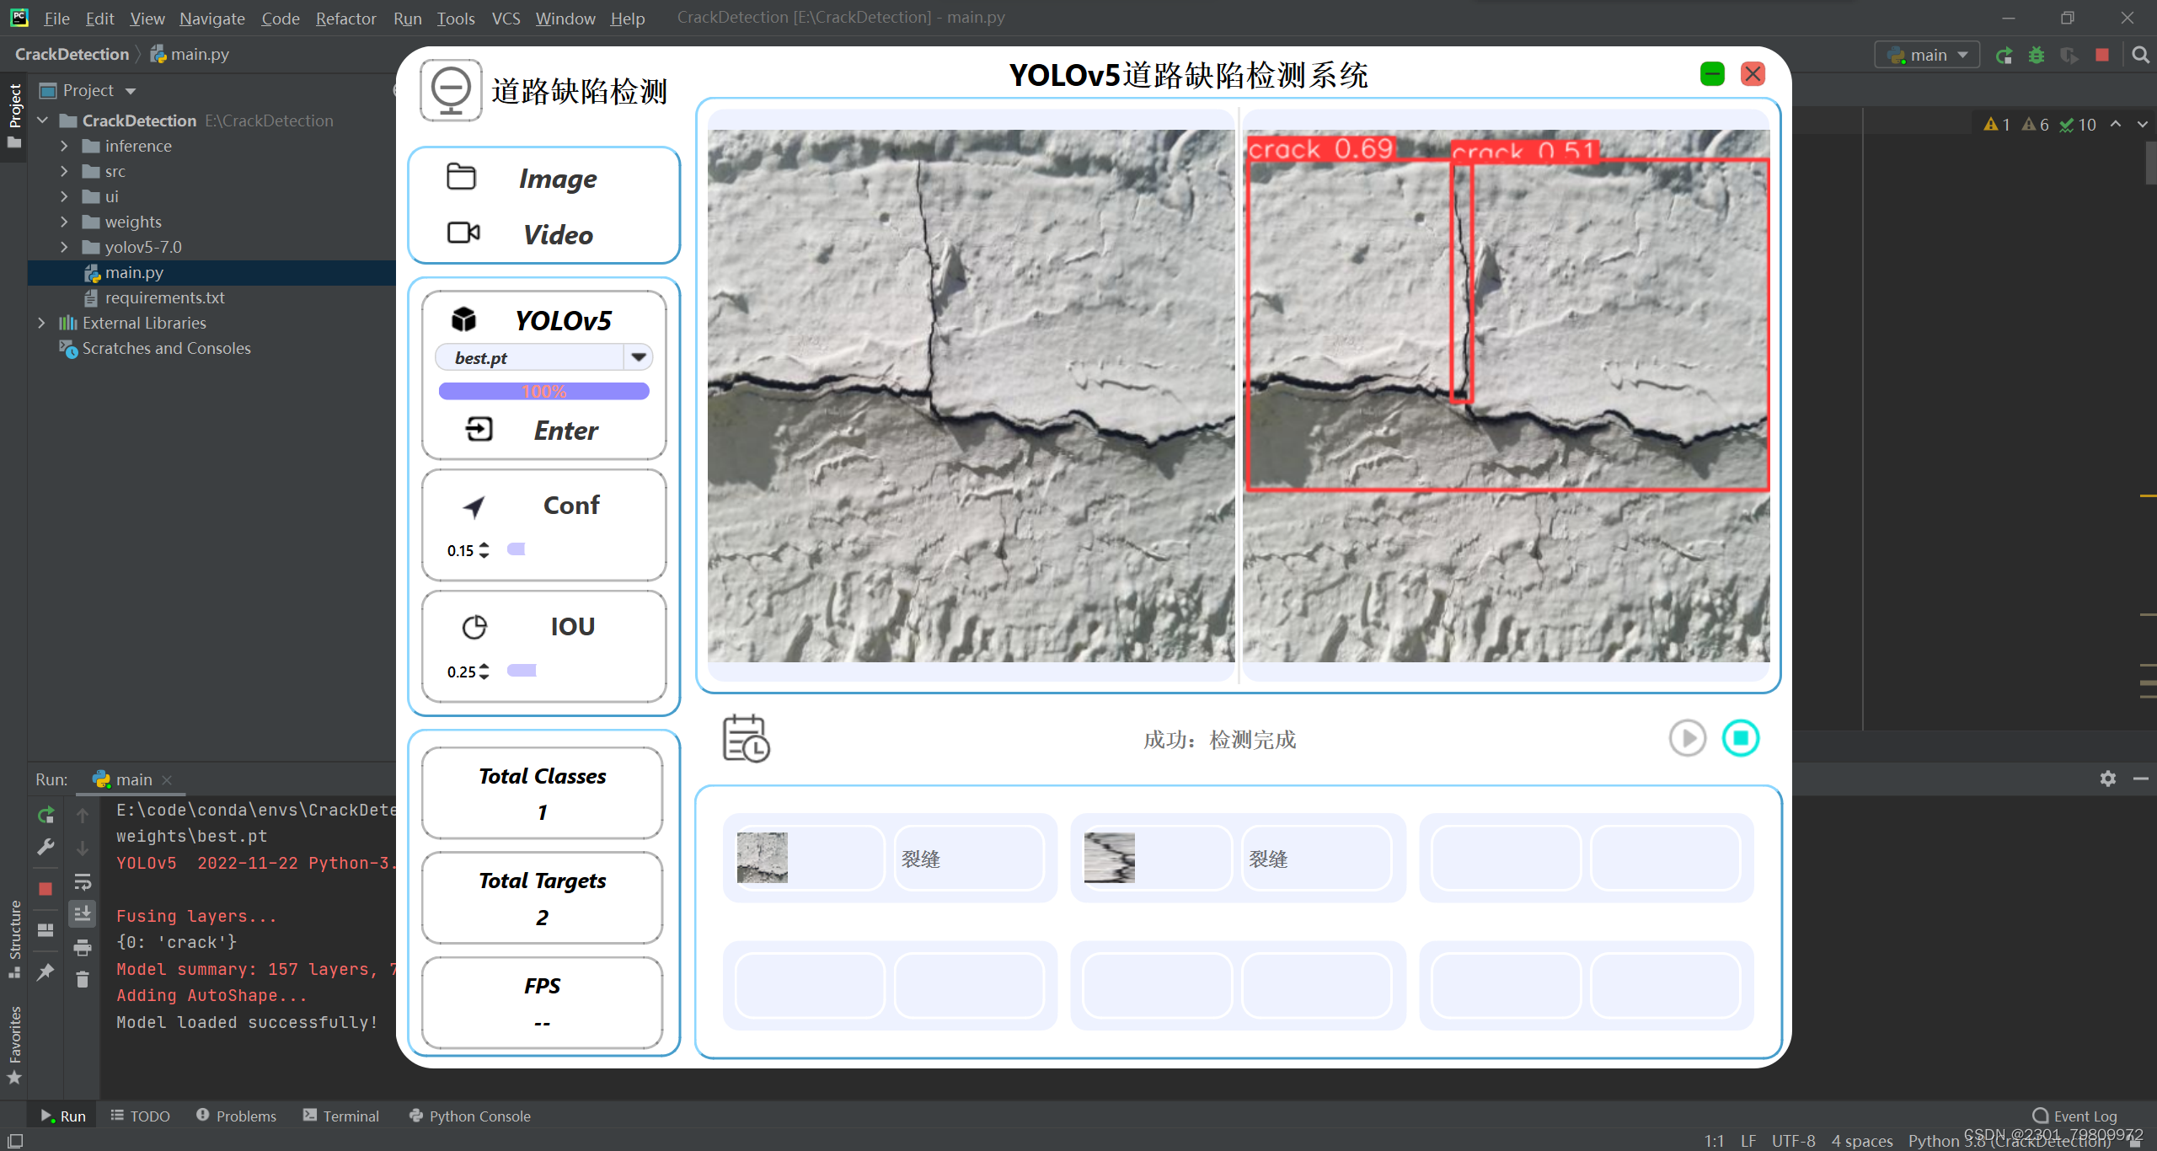Stop the running process in PyCharm toolbar

pos(2102,56)
